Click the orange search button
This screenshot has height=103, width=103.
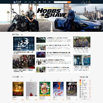69,2
